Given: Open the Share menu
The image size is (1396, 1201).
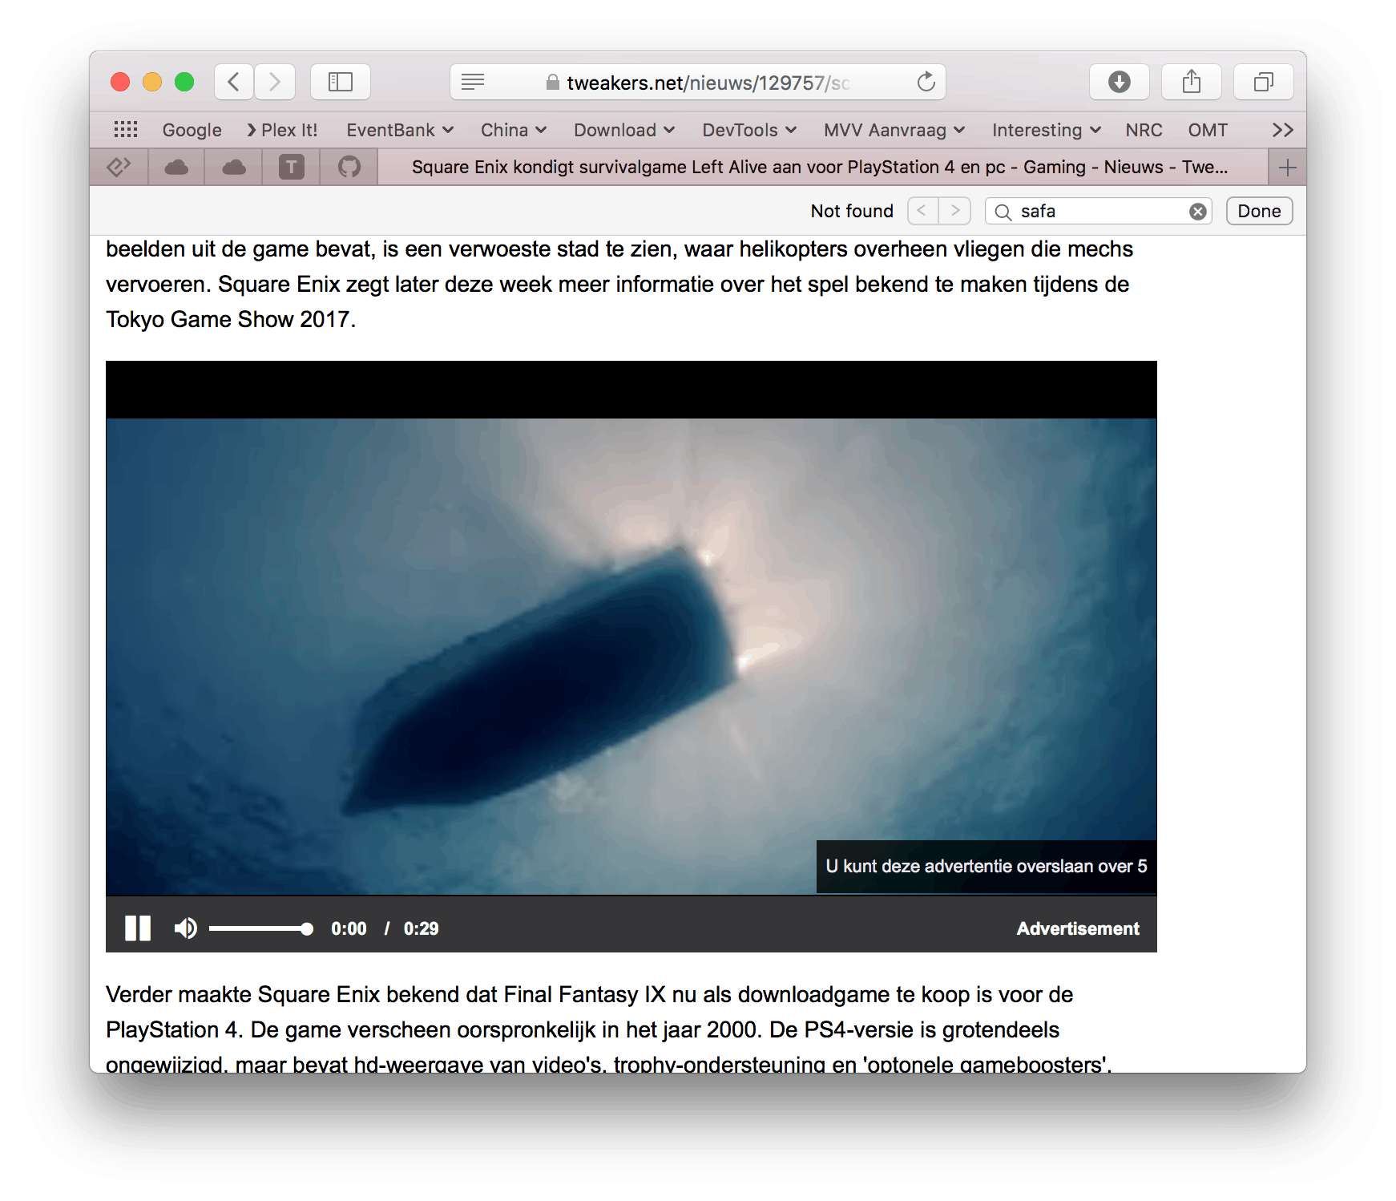Looking at the screenshot, I should [1192, 82].
